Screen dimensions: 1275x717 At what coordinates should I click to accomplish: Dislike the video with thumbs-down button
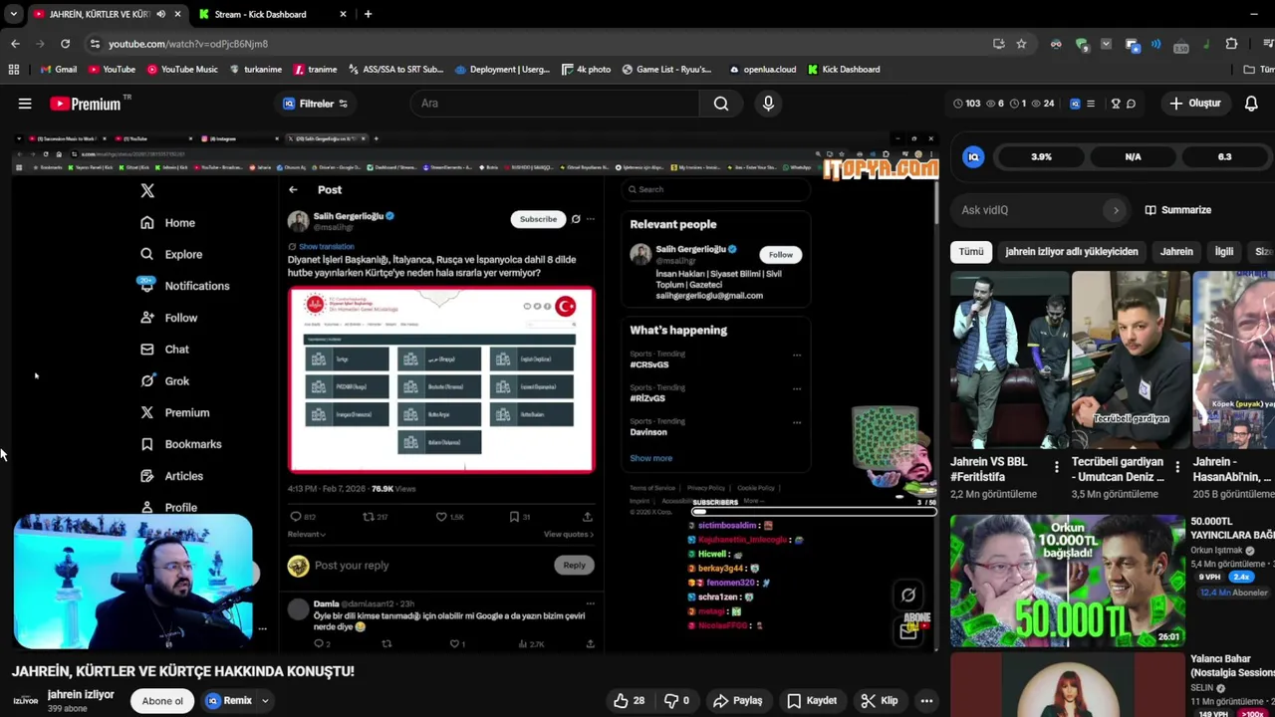(676, 701)
